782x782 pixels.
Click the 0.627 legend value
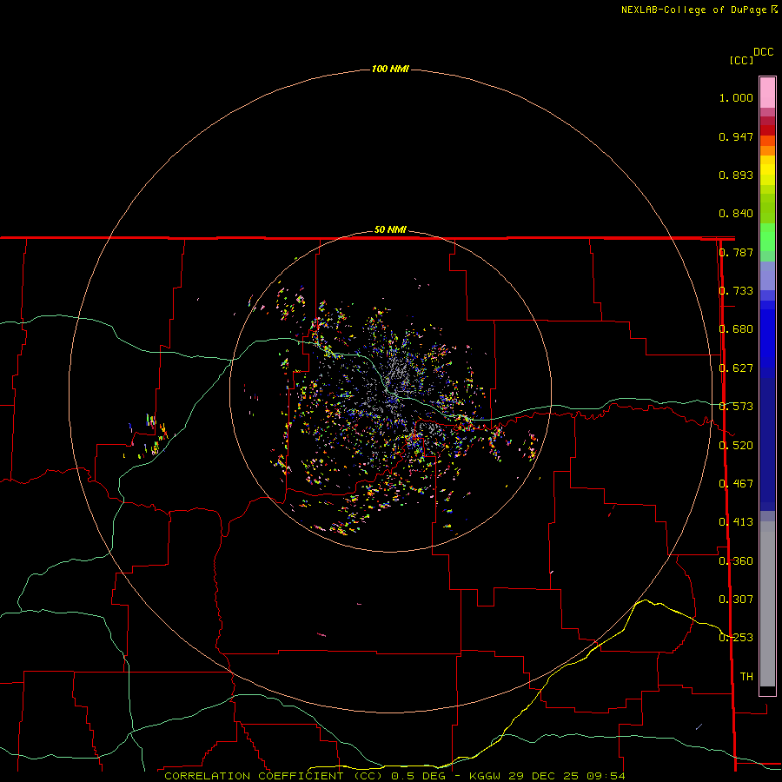point(736,368)
